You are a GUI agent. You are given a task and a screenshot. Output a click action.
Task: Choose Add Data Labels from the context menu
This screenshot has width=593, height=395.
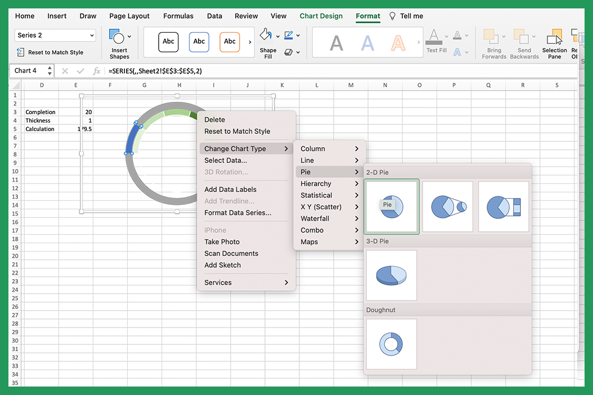coord(246,190)
